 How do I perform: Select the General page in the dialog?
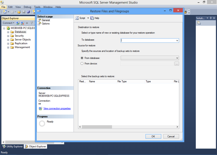click(46, 20)
